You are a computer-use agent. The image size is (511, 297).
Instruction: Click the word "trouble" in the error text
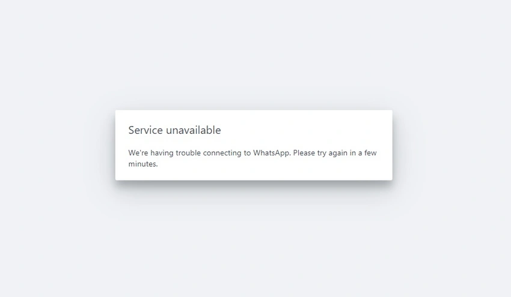tap(188, 153)
